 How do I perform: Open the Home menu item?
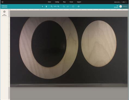click(49, 2)
